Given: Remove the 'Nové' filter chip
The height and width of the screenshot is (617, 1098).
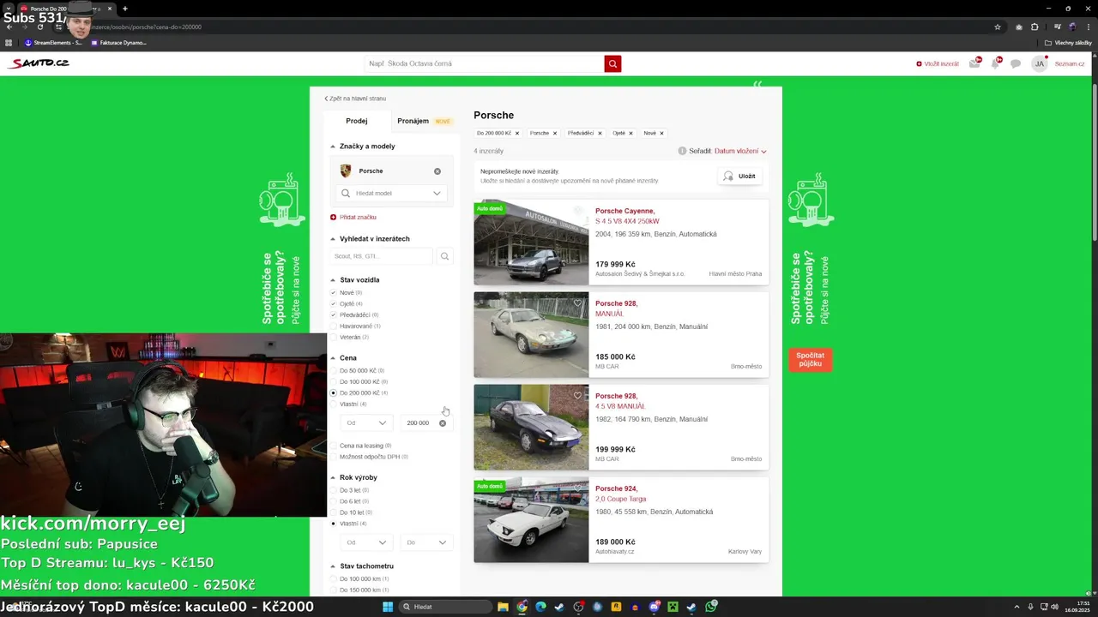Looking at the screenshot, I should 661,133.
